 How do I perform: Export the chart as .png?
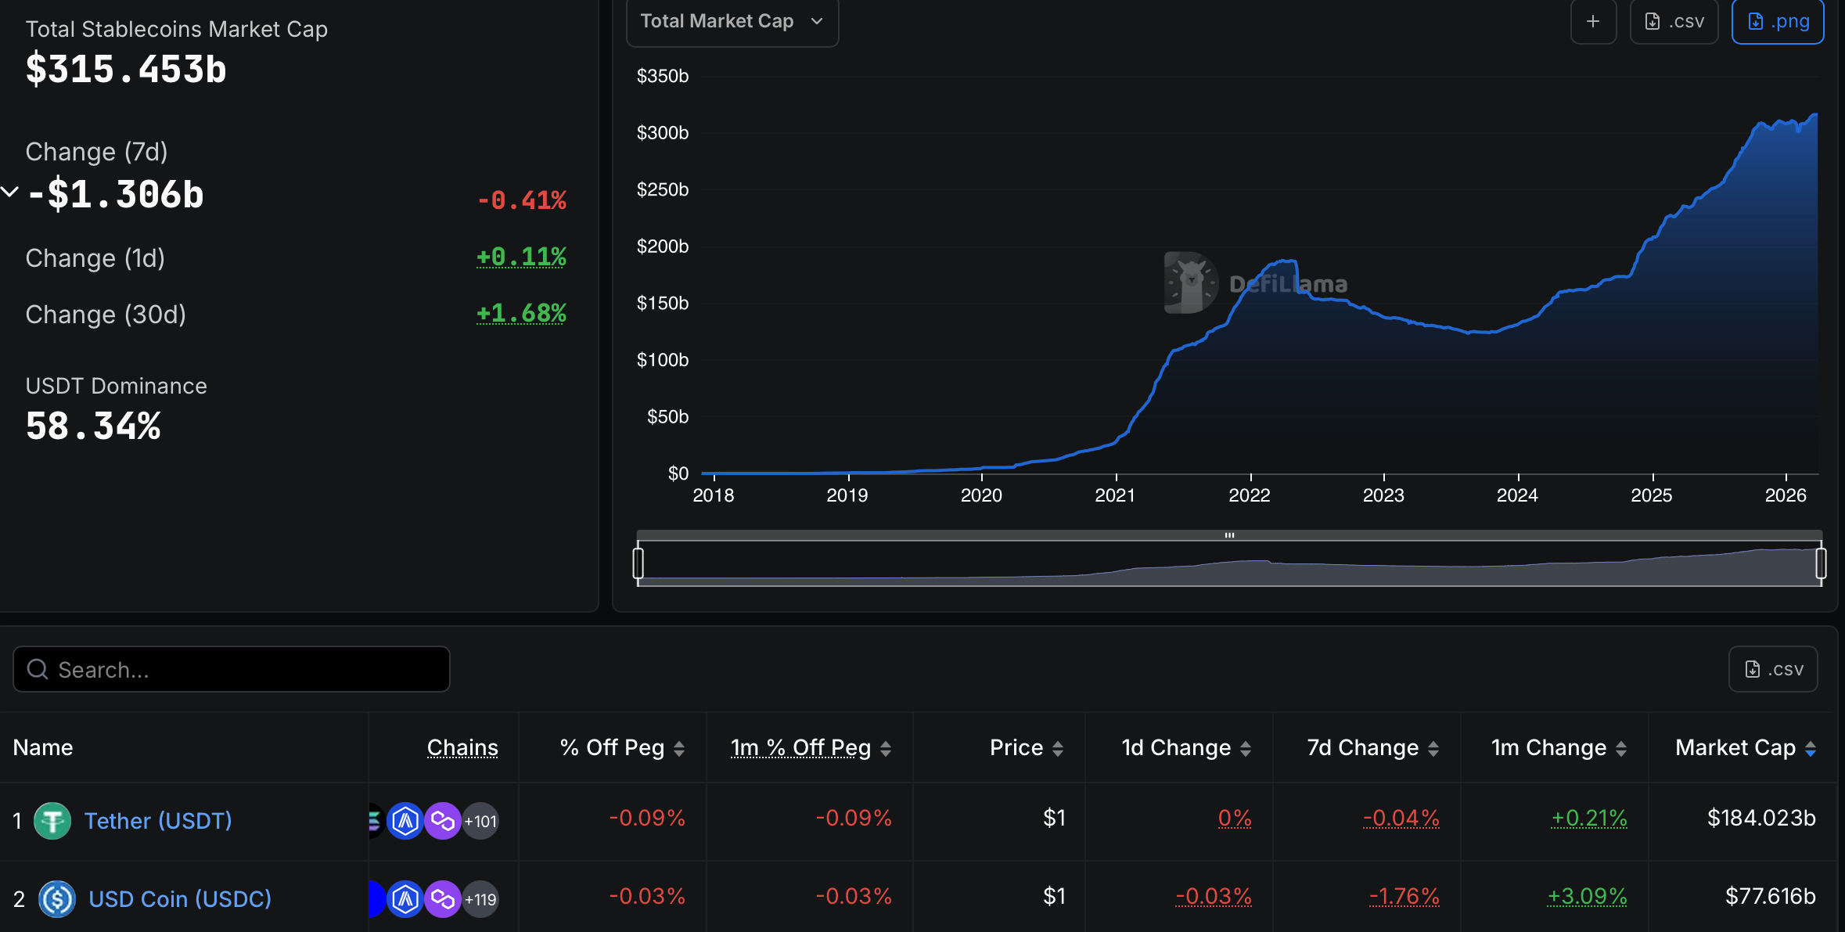(1777, 21)
